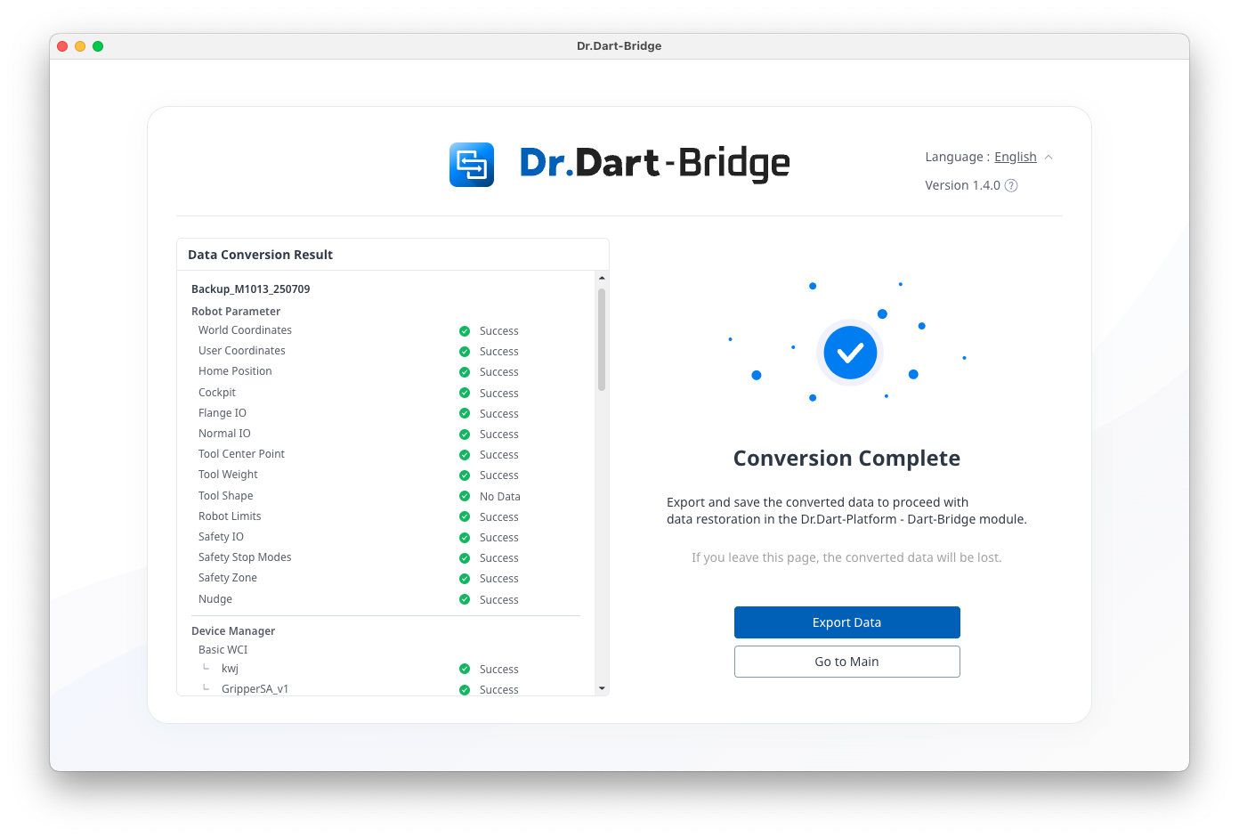Click the green check icon for Safety Zone

coord(465,579)
